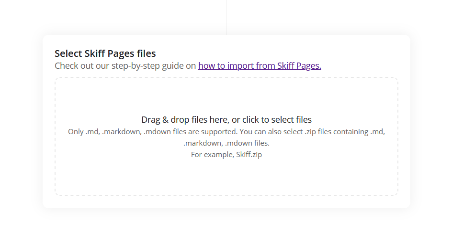452x233 pixels.
Task: Click empty space above the drag & drop text
Action: coord(226,95)
